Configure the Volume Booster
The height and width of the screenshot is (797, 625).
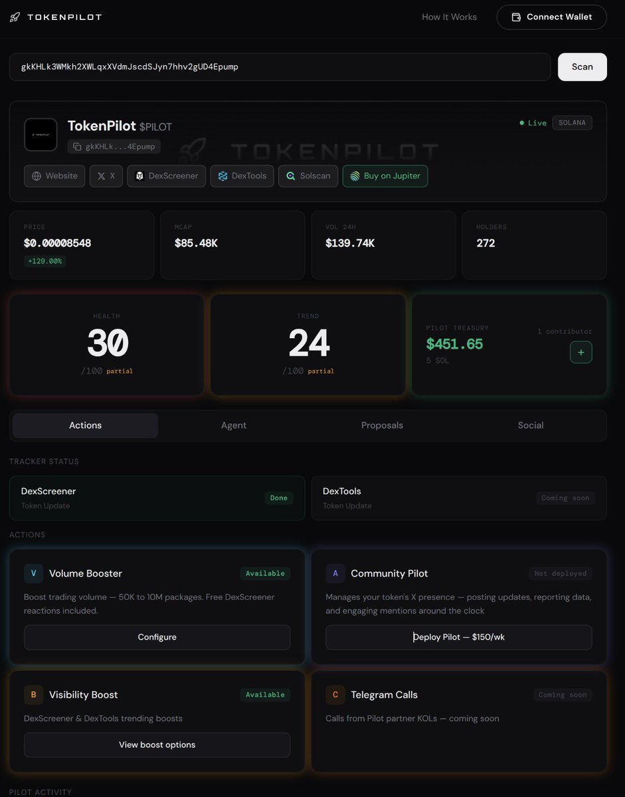tap(157, 638)
